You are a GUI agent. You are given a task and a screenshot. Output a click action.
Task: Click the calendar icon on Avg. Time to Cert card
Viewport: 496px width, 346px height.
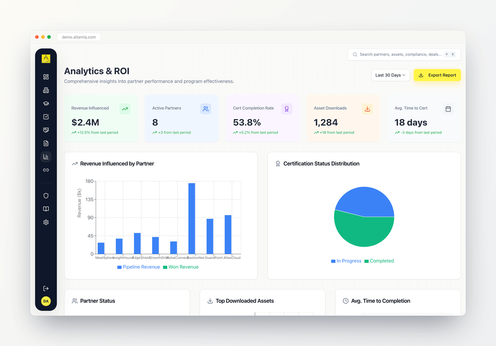coord(448,109)
